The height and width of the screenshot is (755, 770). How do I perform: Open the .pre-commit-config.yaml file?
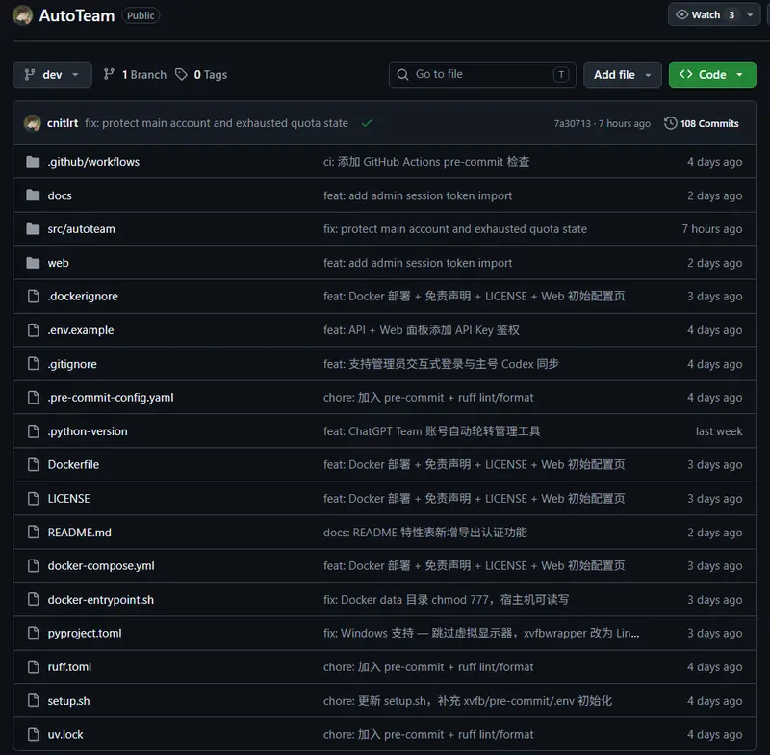coord(111,398)
